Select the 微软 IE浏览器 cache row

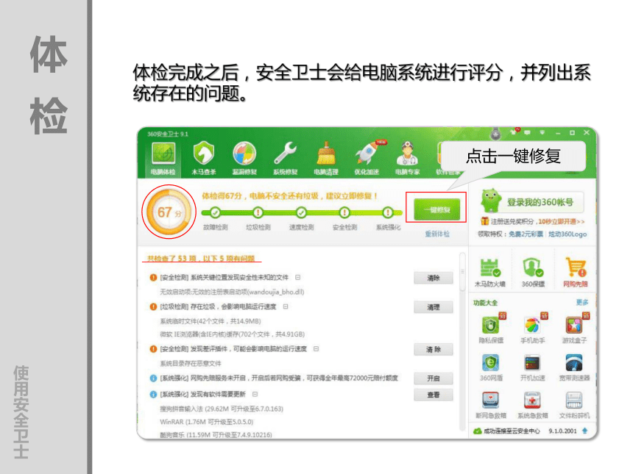click(232, 334)
